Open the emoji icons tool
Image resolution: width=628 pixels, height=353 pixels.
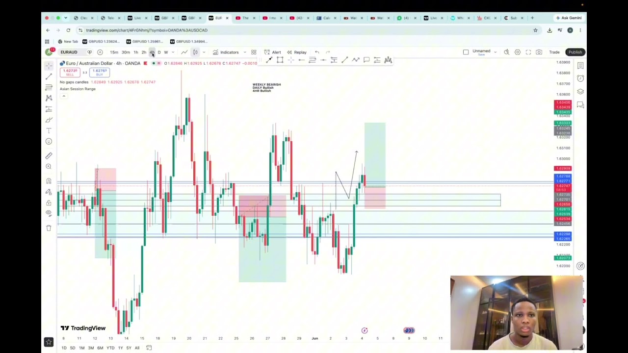tap(49, 141)
